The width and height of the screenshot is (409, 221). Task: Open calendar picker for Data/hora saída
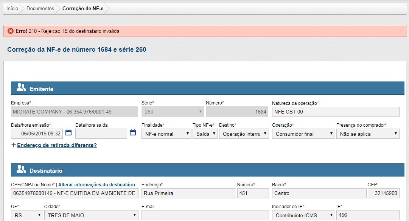(133, 133)
